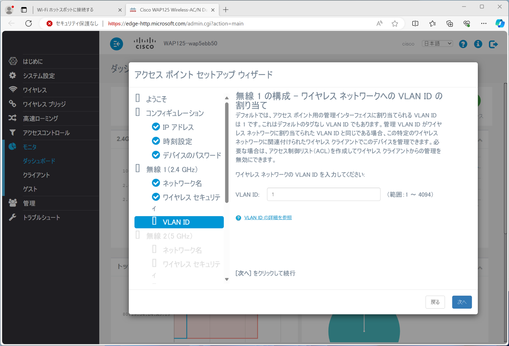509x346 pixels.
Task: Open the help question mark icon
Action: tap(463, 44)
